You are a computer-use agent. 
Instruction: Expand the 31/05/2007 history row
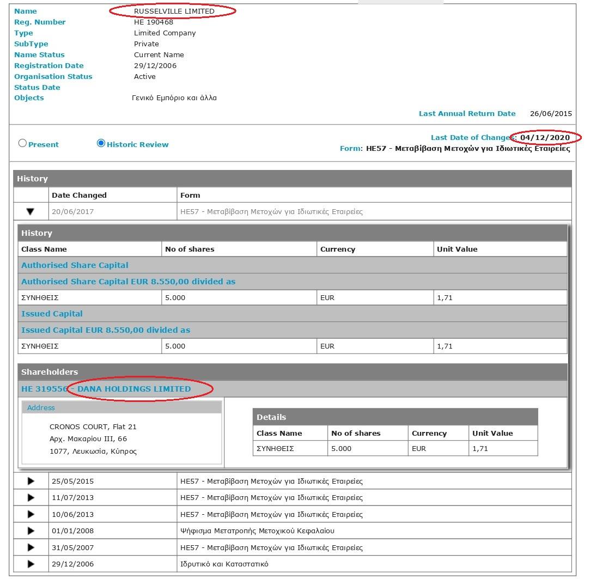click(x=31, y=548)
